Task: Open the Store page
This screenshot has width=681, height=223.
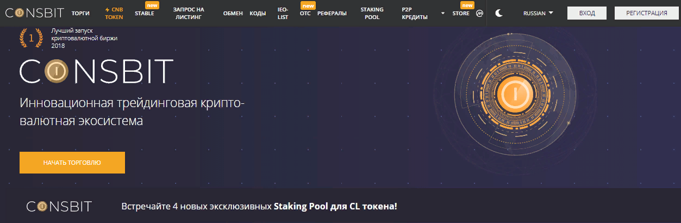Action: click(x=461, y=13)
